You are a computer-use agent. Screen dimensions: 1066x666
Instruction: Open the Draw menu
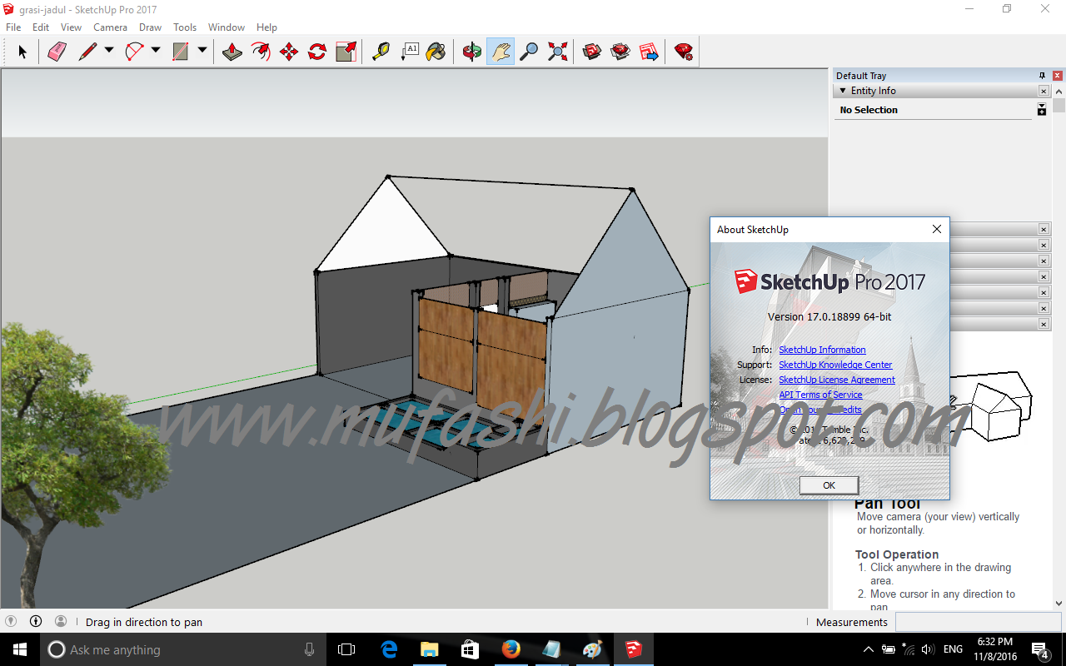[150, 27]
